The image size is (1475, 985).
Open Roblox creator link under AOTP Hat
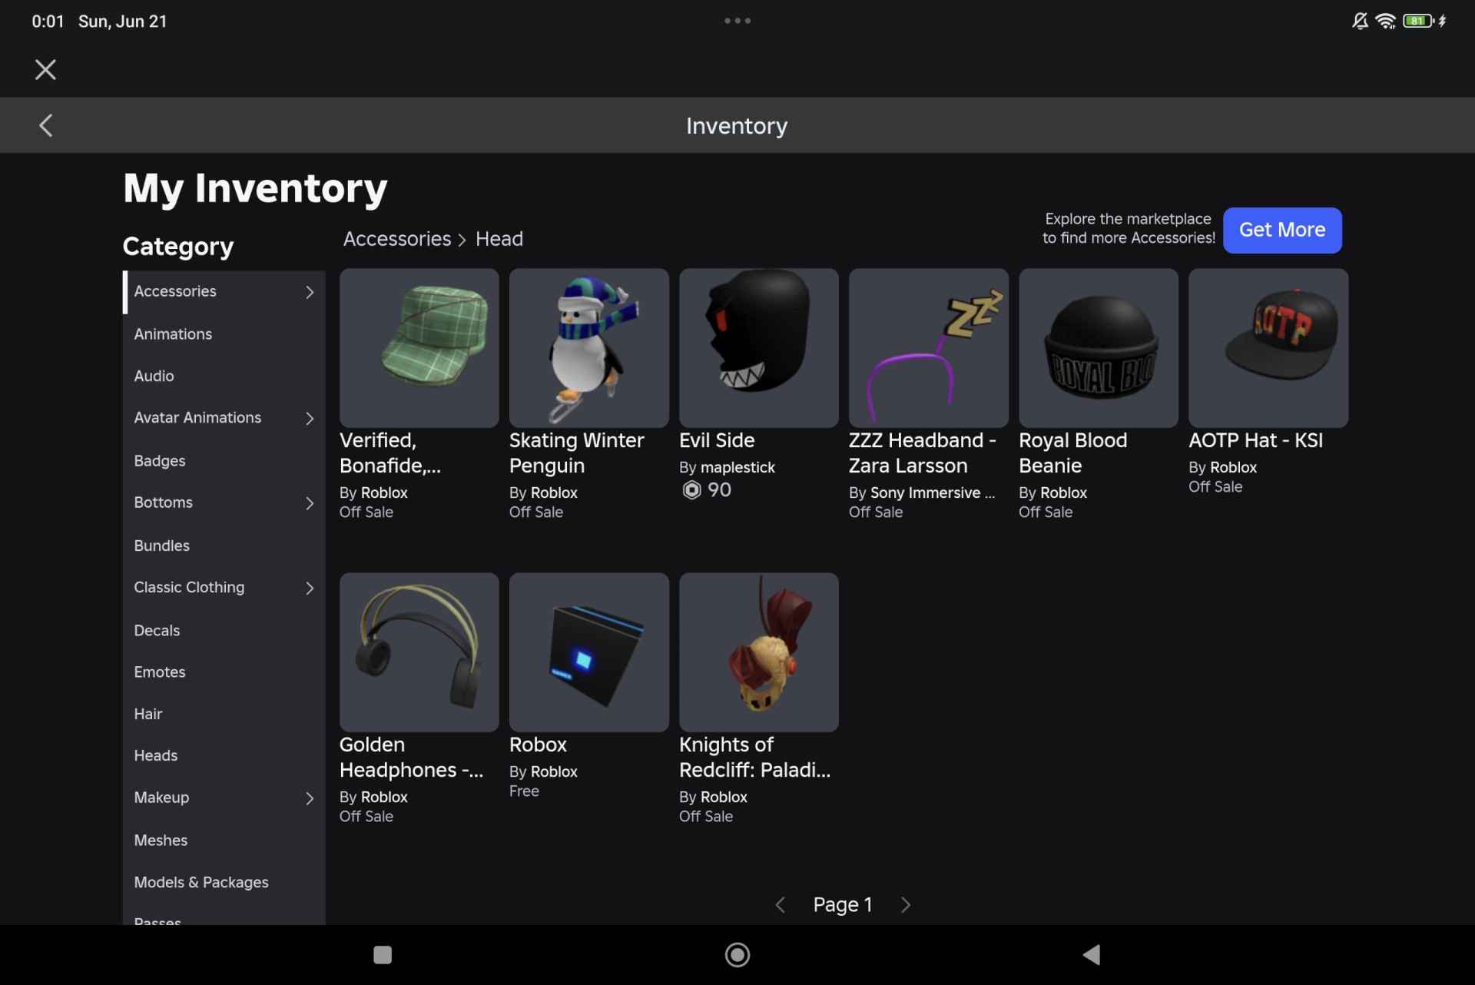(x=1233, y=467)
